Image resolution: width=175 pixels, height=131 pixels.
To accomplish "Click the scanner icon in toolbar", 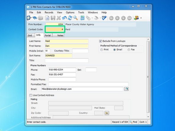I will pos(96,18).
